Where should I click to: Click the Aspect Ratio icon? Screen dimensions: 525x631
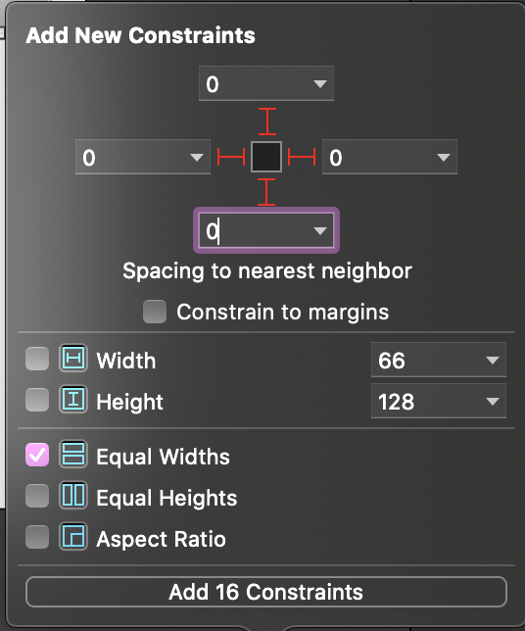tap(73, 537)
